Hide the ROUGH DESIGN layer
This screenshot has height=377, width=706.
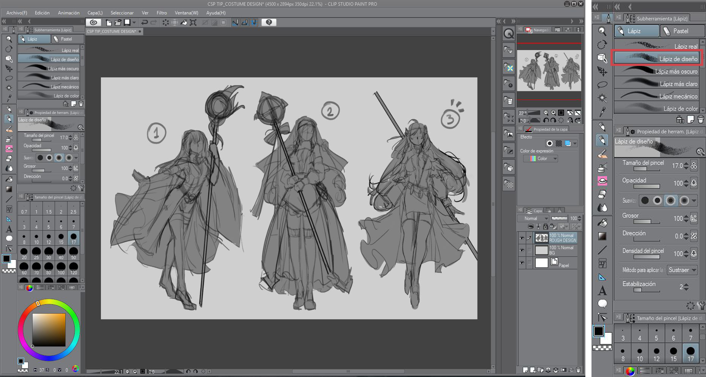click(522, 238)
